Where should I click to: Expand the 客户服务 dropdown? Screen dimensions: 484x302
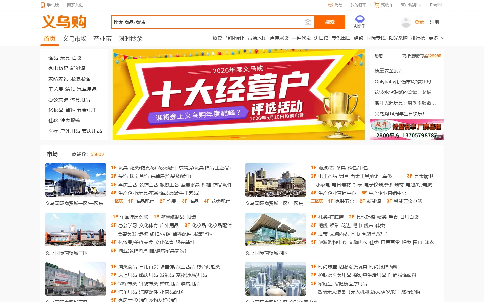click(411, 5)
